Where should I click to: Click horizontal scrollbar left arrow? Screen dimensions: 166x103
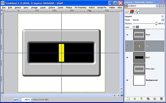(115, 95)
